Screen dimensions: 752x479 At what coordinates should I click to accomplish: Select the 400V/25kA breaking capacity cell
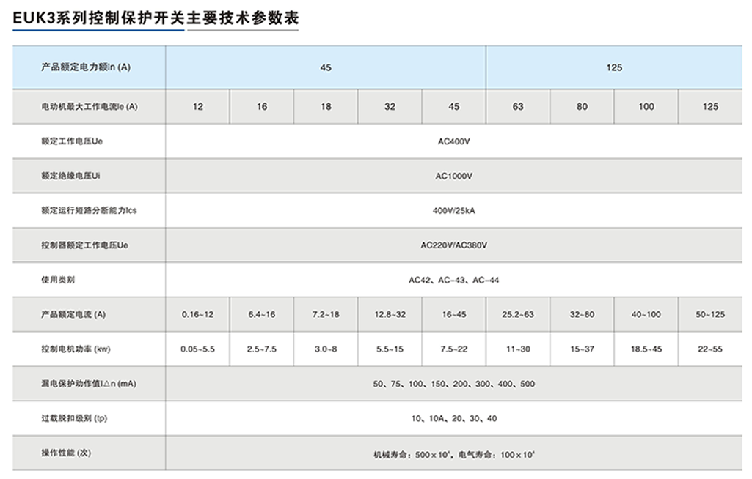pyautogui.click(x=453, y=210)
